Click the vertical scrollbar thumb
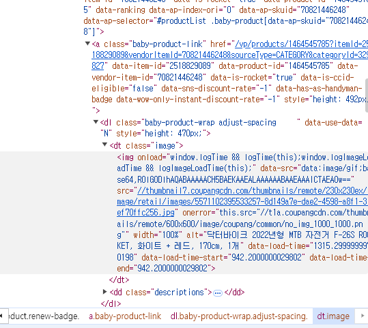The width and height of the screenshot is (368, 328). pos(367,95)
